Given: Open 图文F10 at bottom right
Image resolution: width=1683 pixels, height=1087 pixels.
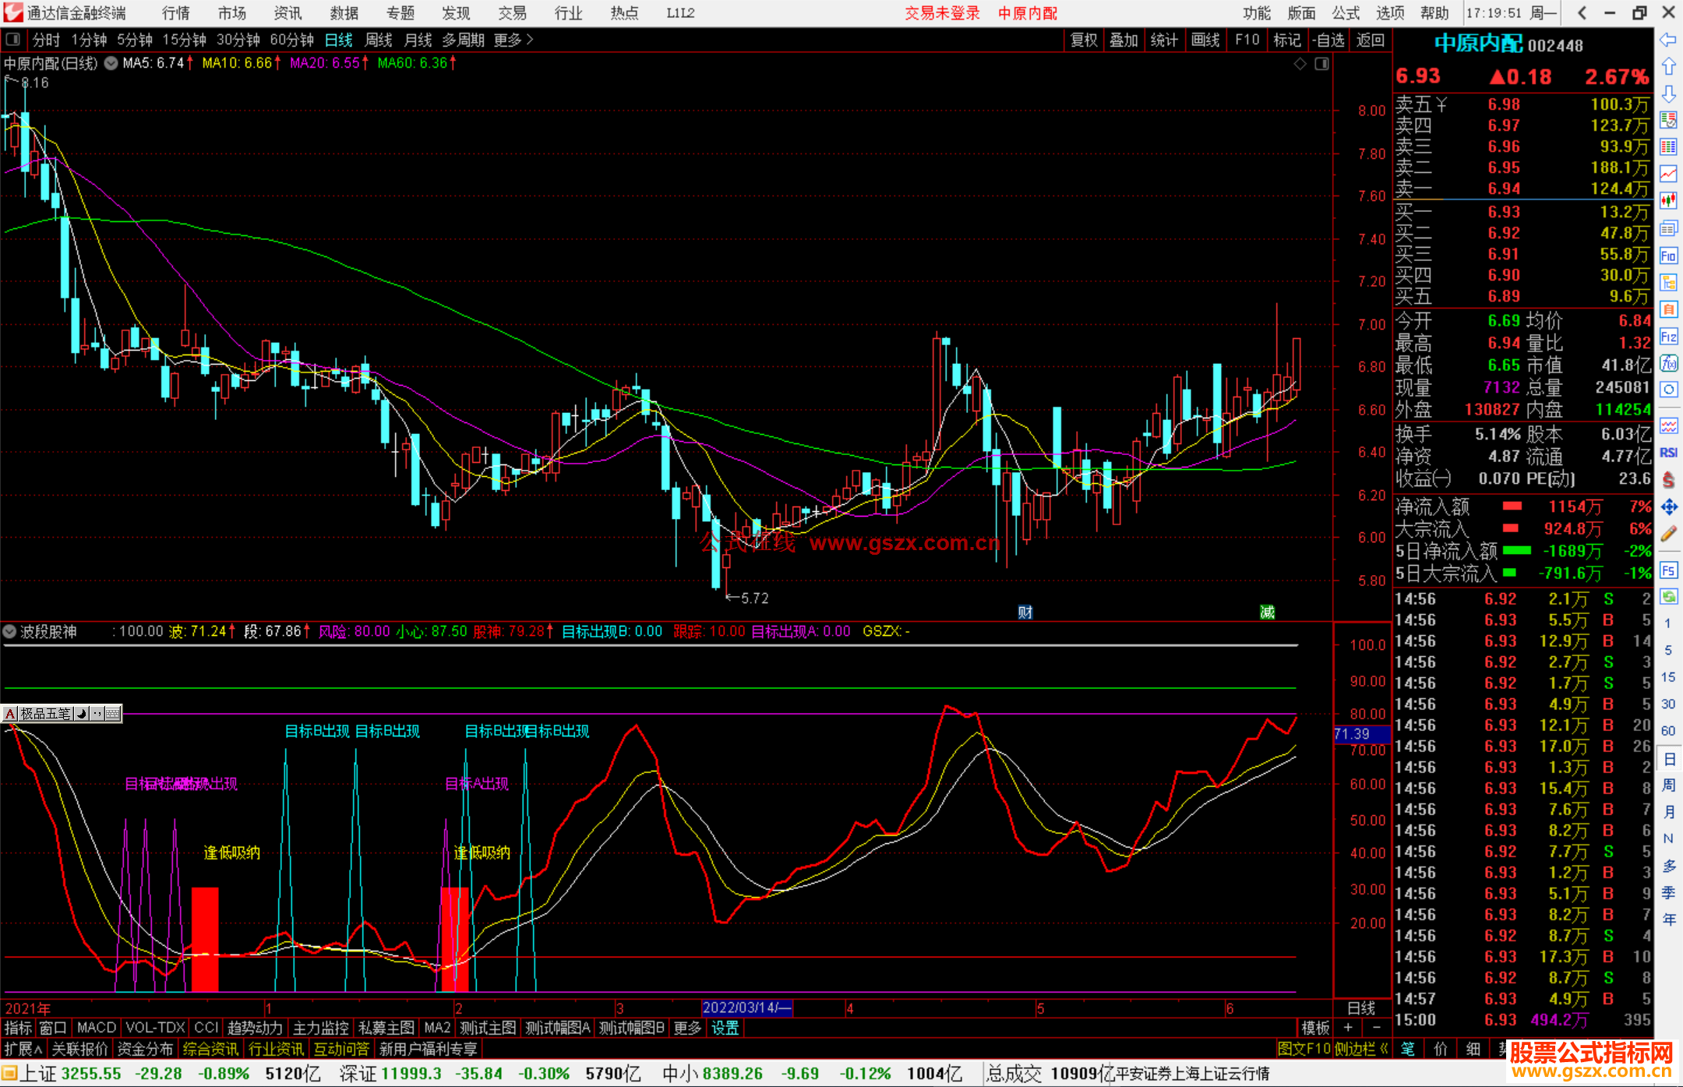Looking at the screenshot, I should tap(1304, 1049).
